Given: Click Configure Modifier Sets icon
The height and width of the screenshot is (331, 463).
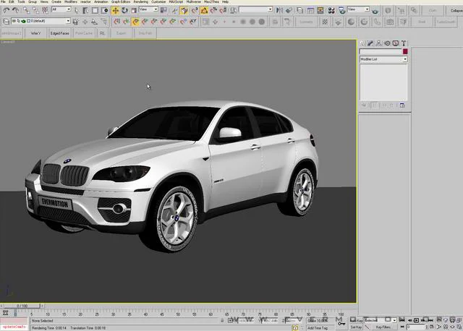Looking at the screenshot, I should pos(402,106).
